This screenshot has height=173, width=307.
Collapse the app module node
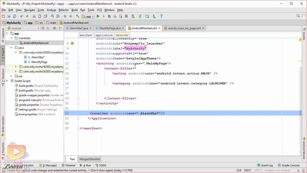[7, 34]
